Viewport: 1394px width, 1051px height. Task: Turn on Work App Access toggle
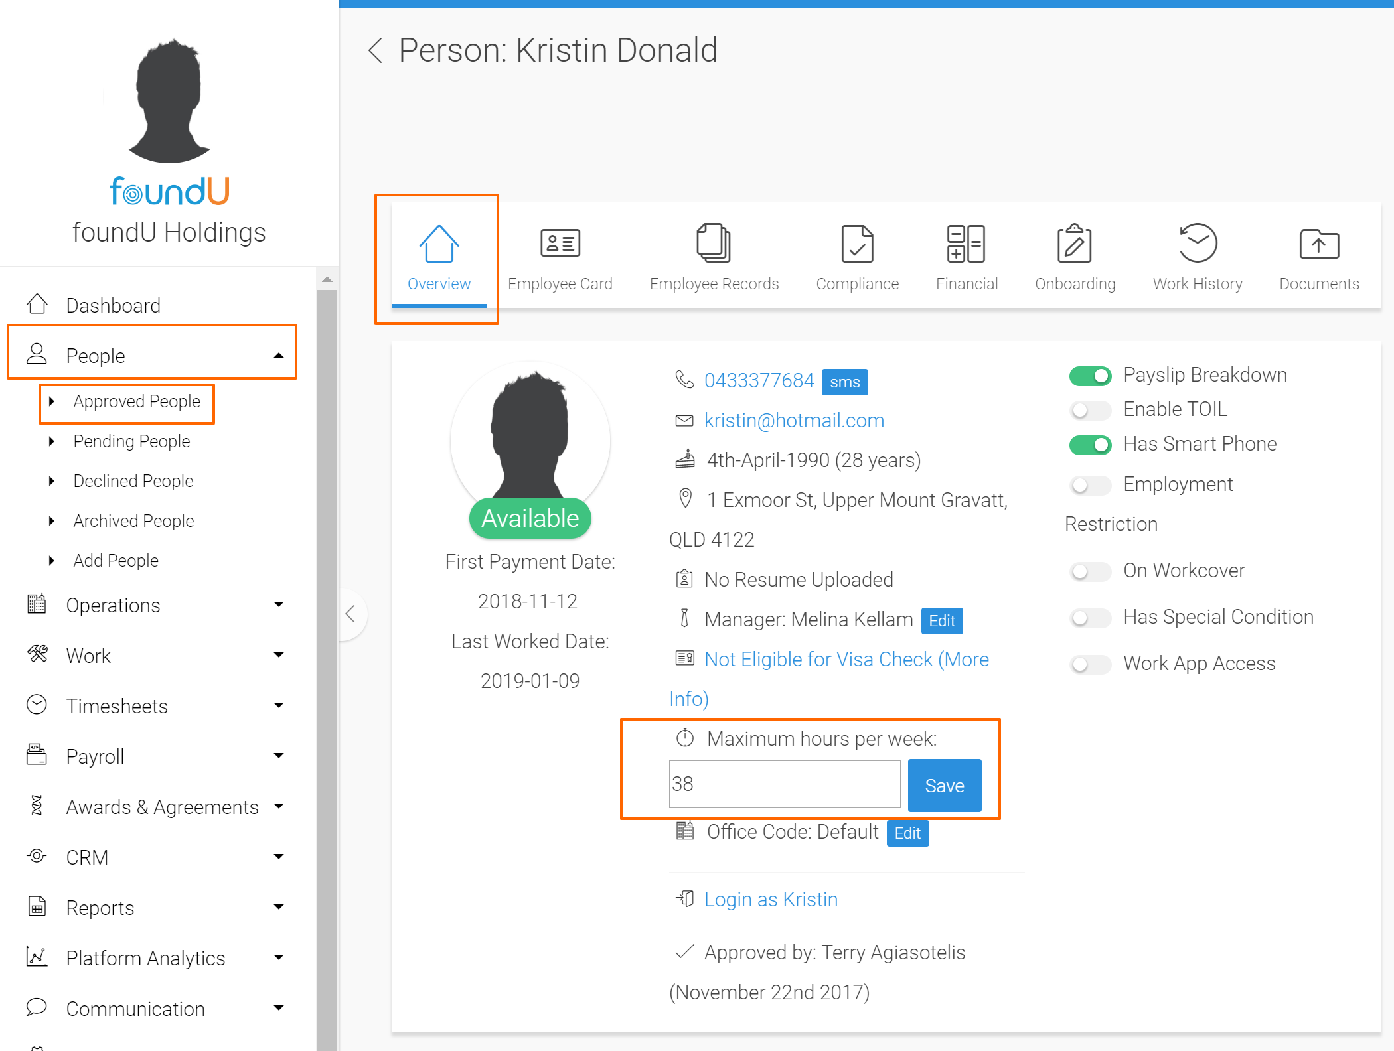point(1090,664)
